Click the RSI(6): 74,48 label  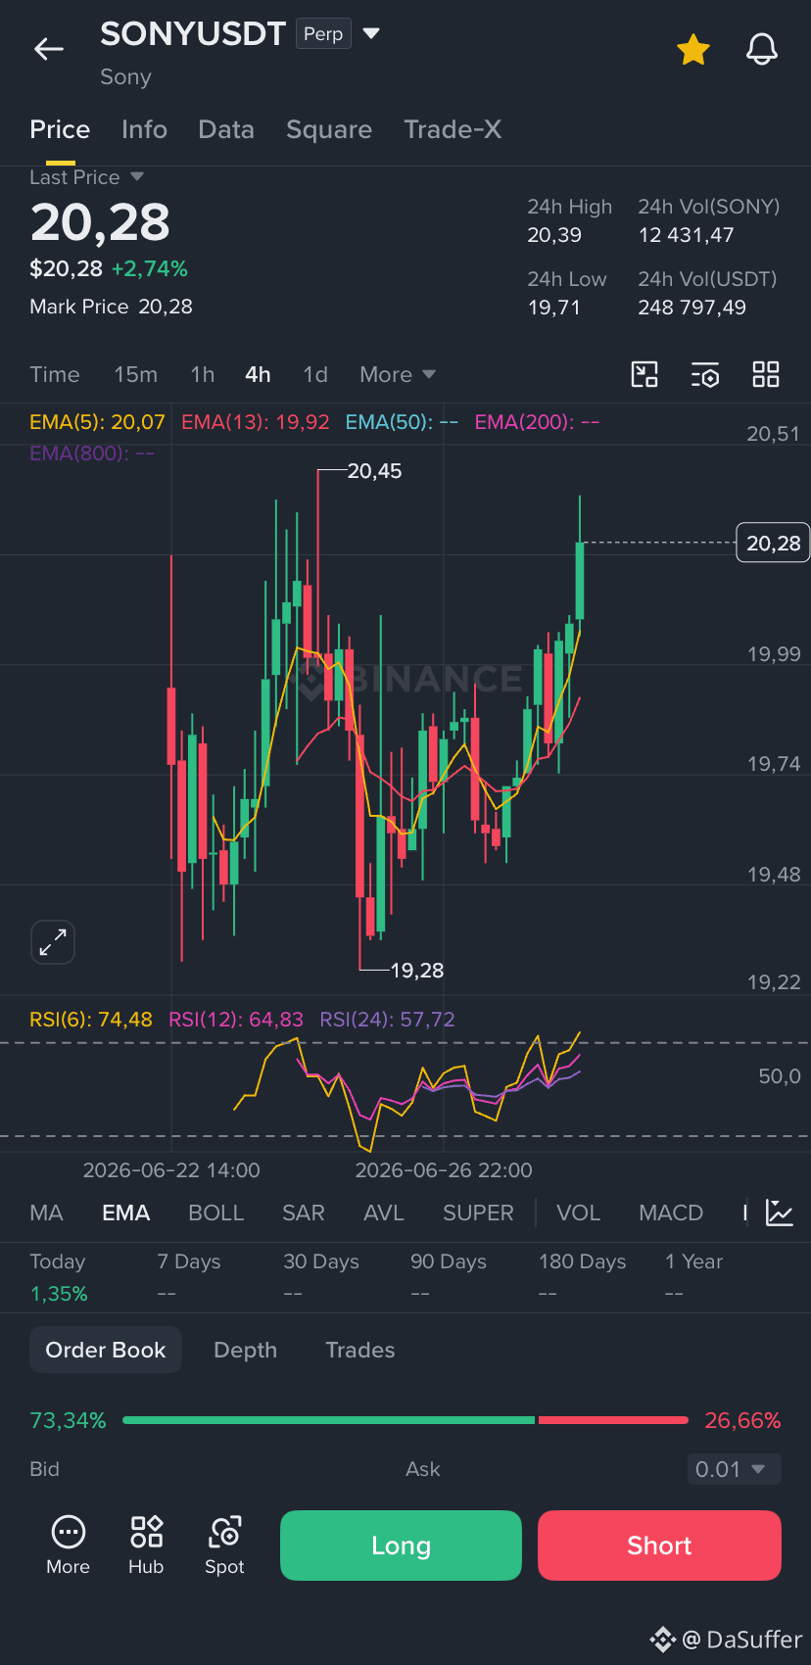coord(91,1020)
